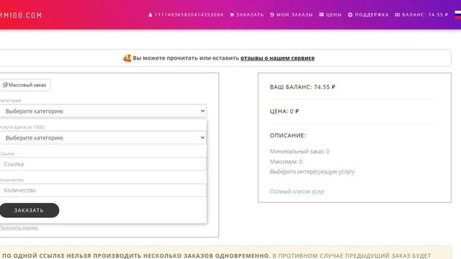Click the Минимальный заказ: 0 text
The height and width of the screenshot is (259, 461).
tap(300, 152)
